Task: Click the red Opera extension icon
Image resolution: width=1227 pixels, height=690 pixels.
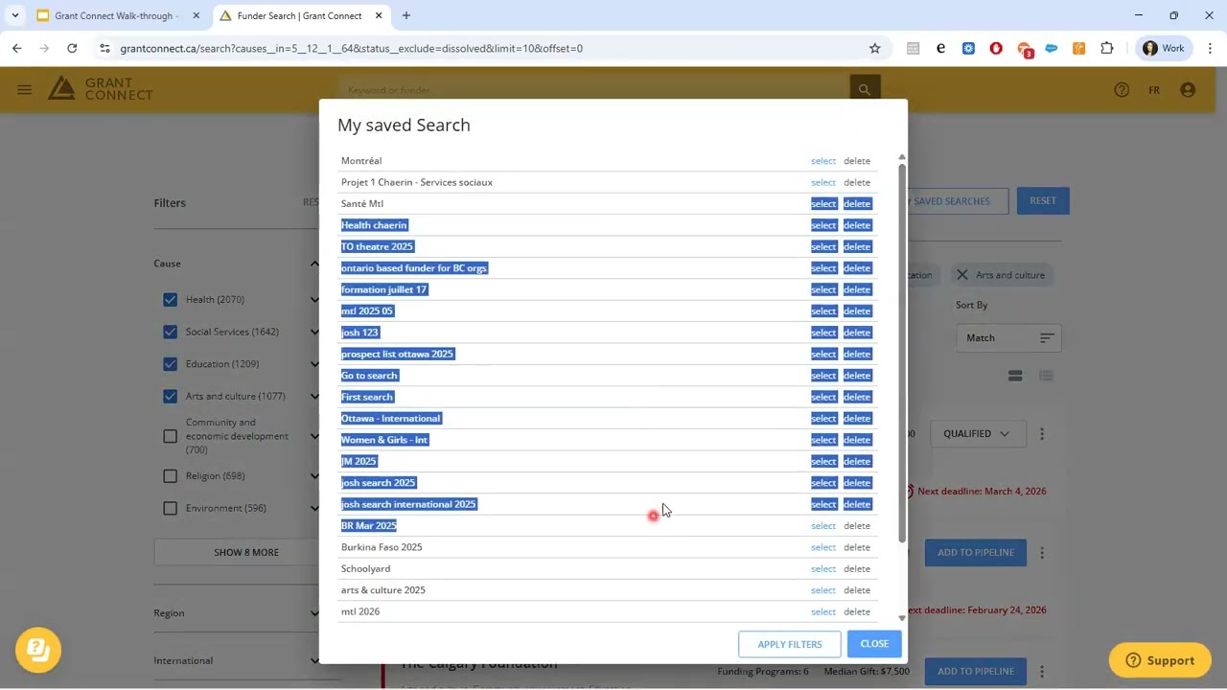Action: 996,48
